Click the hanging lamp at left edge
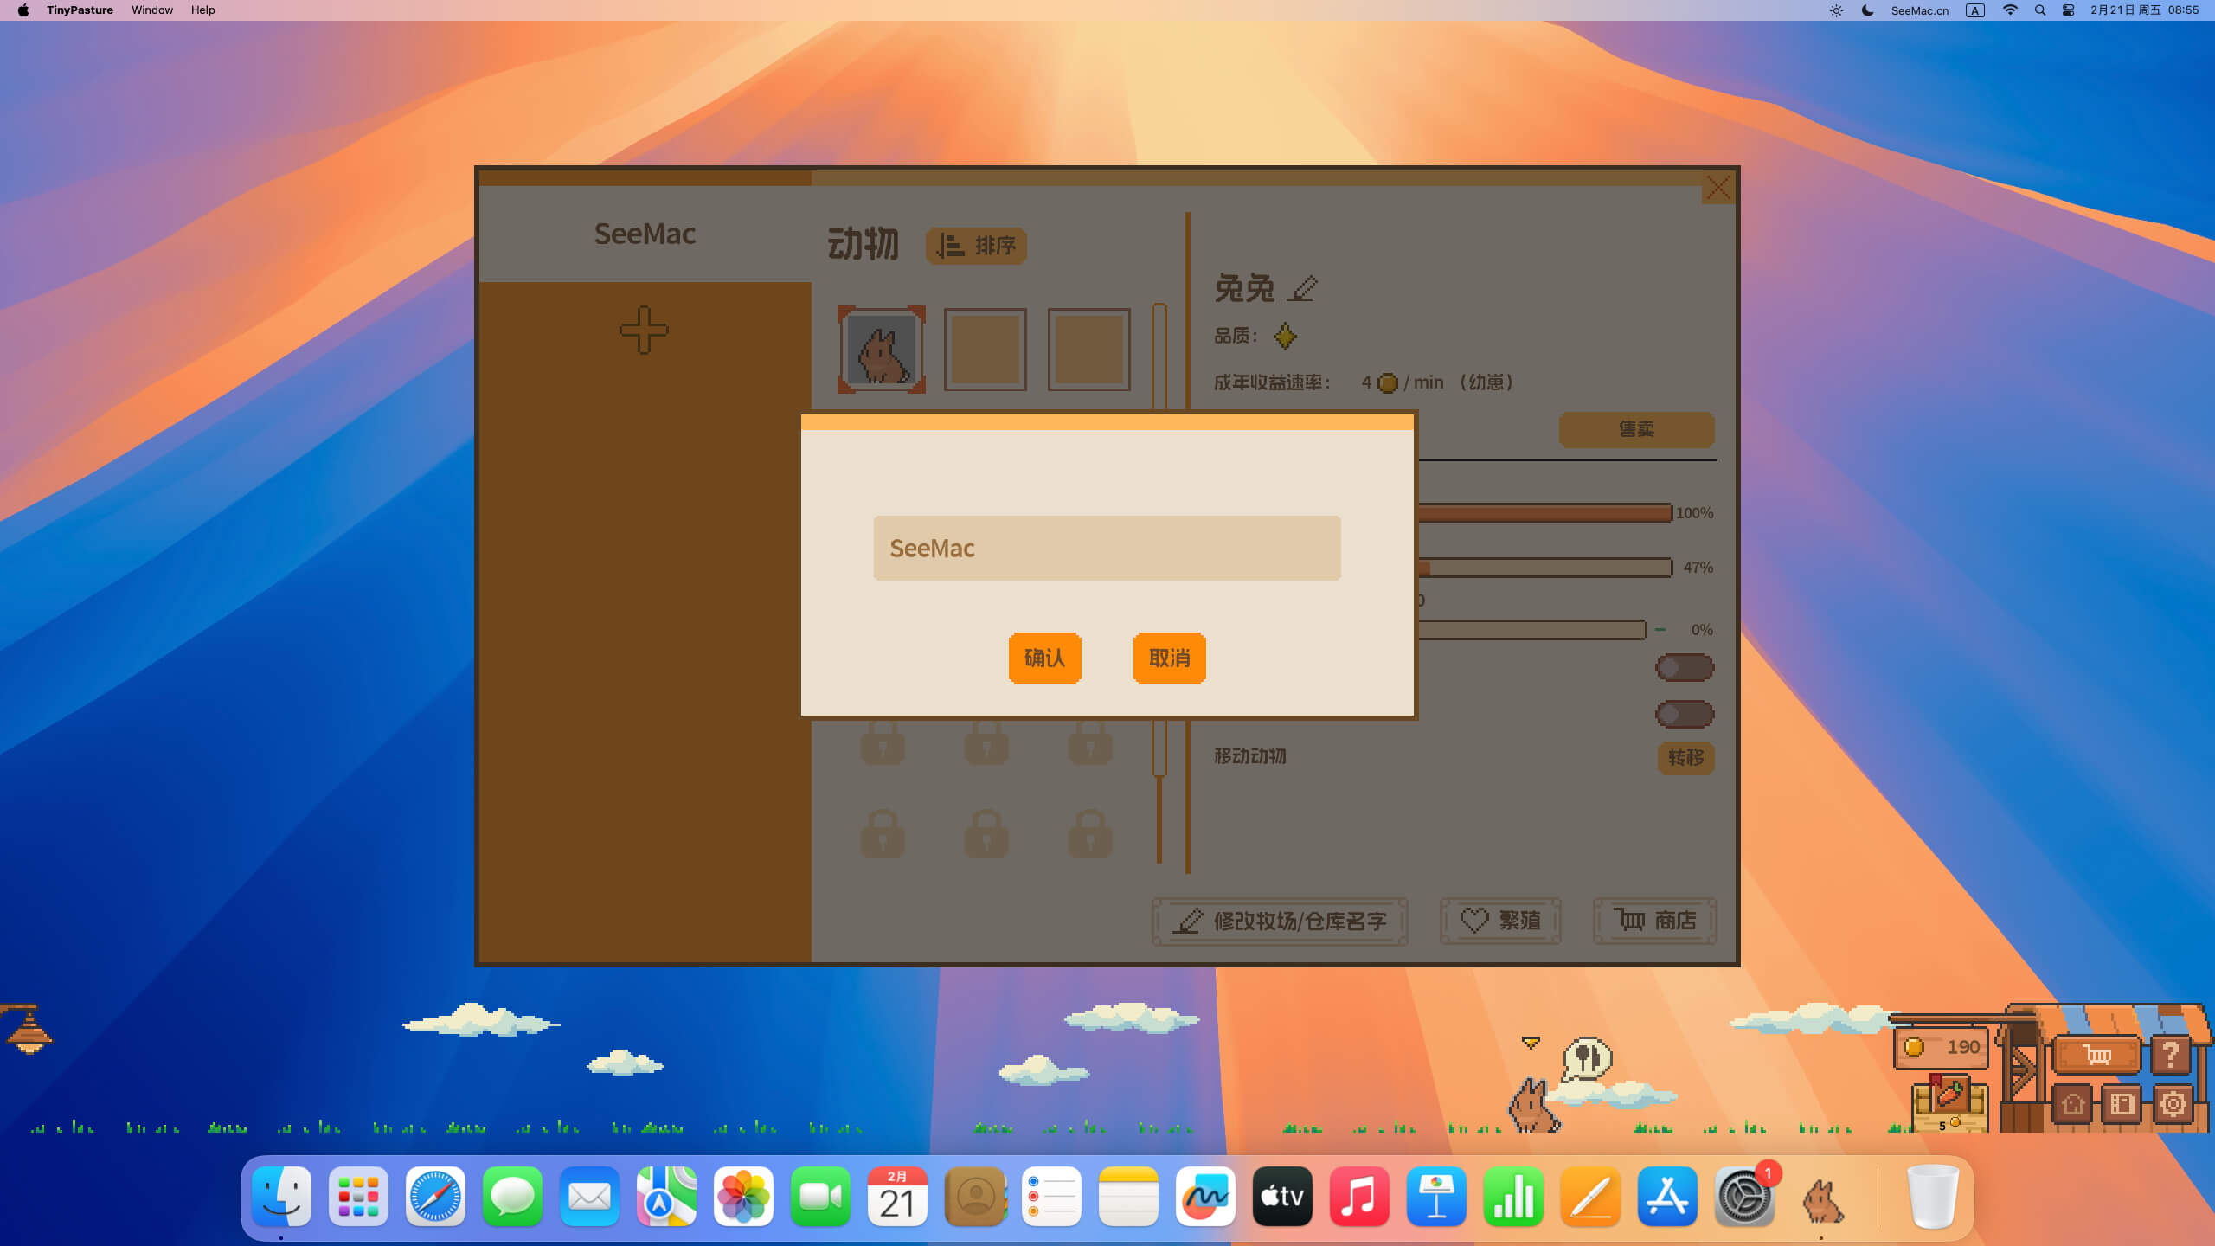This screenshot has width=2215, height=1246. [x=29, y=1030]
